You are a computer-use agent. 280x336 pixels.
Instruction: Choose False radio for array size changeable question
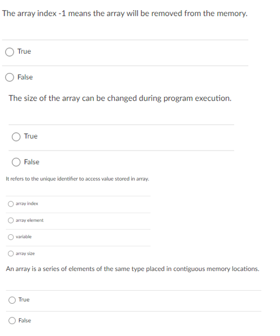click(16, 162)
